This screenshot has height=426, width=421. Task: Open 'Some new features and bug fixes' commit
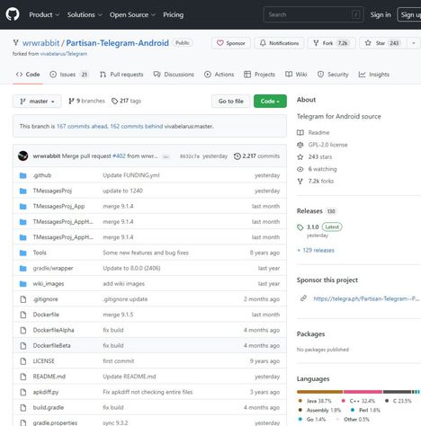tap(146, 253)
